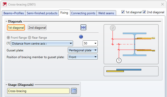Viewport: 167px width, 97px height.
Task: Select circled number 2 in the diagram
Action: [113, 28]
